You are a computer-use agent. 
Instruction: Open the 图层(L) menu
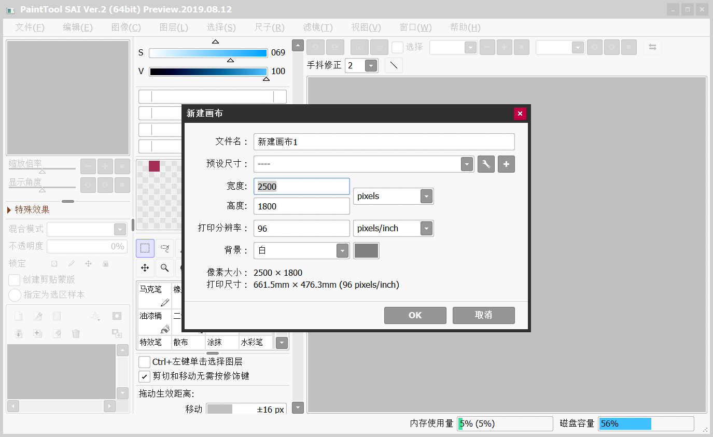174,27
